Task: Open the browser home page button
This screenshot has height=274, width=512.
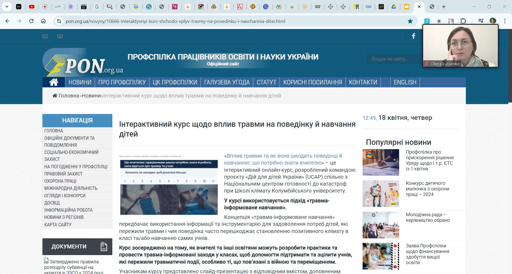Action: click(x=43, y=21)
